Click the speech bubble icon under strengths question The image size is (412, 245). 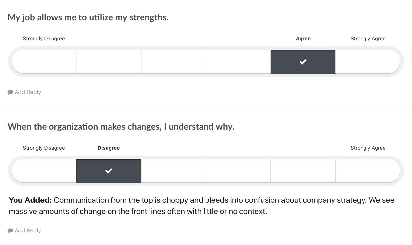click(x=11, y=92)
